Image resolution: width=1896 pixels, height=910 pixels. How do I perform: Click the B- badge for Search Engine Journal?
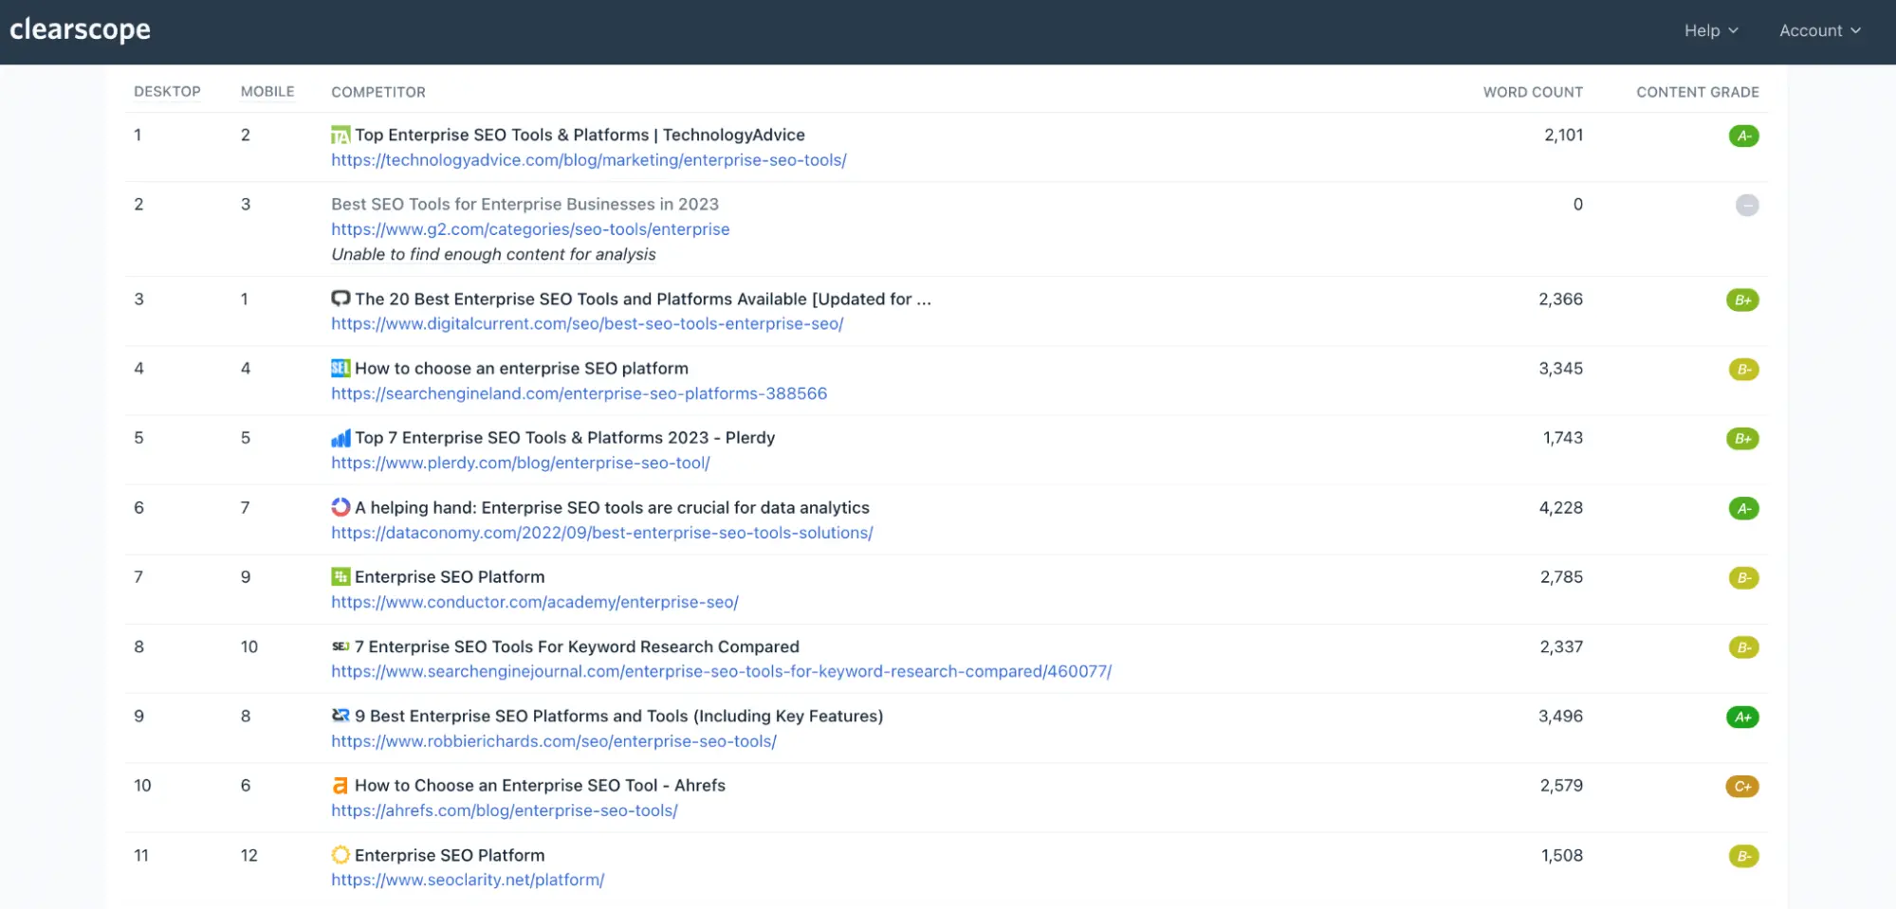[x=1743, y=647]
